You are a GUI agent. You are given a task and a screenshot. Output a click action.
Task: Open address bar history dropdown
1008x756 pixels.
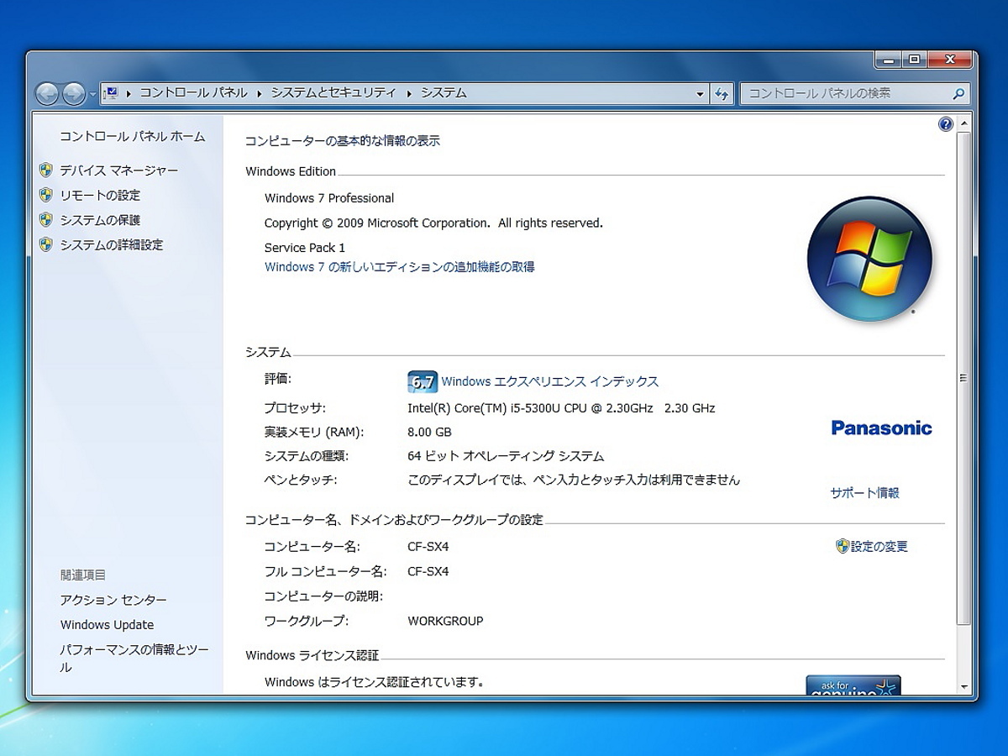pyautogui.click(x=701, y=94)
